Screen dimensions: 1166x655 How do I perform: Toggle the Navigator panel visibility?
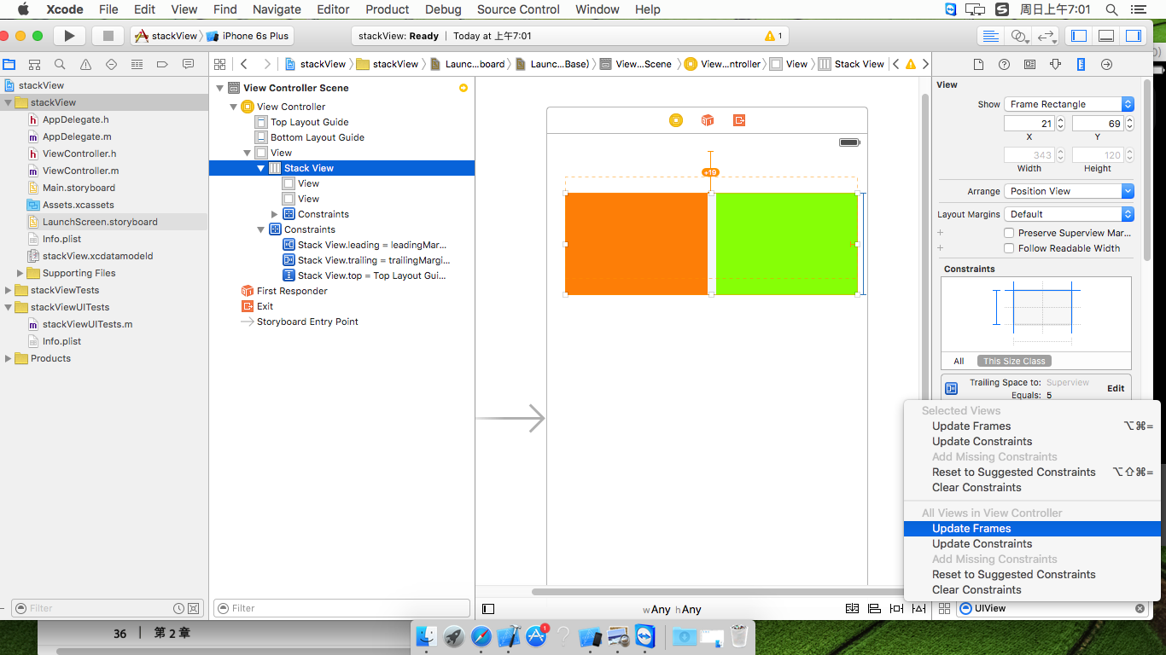pos(1079,36)
